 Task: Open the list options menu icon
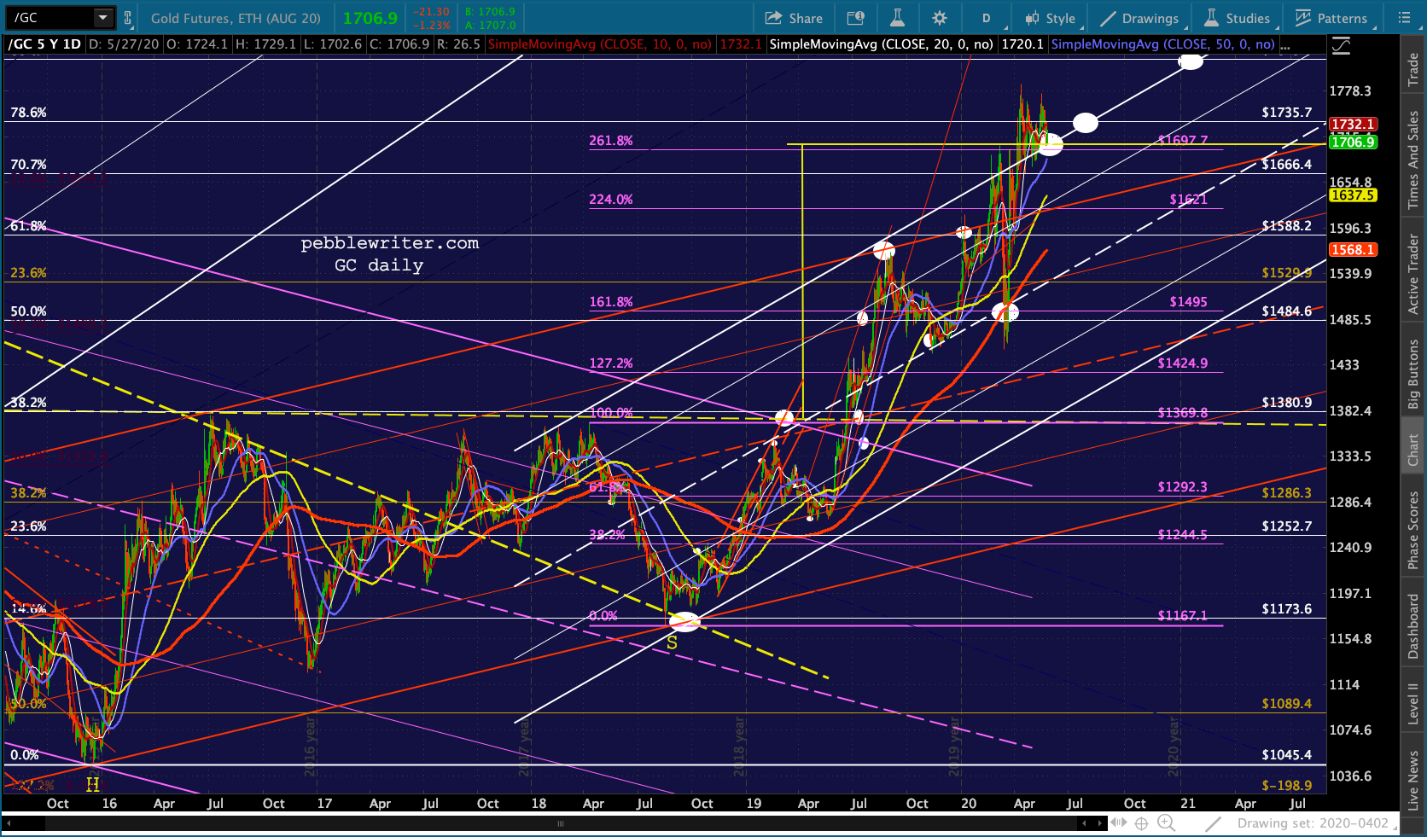tap(1404, 18)
